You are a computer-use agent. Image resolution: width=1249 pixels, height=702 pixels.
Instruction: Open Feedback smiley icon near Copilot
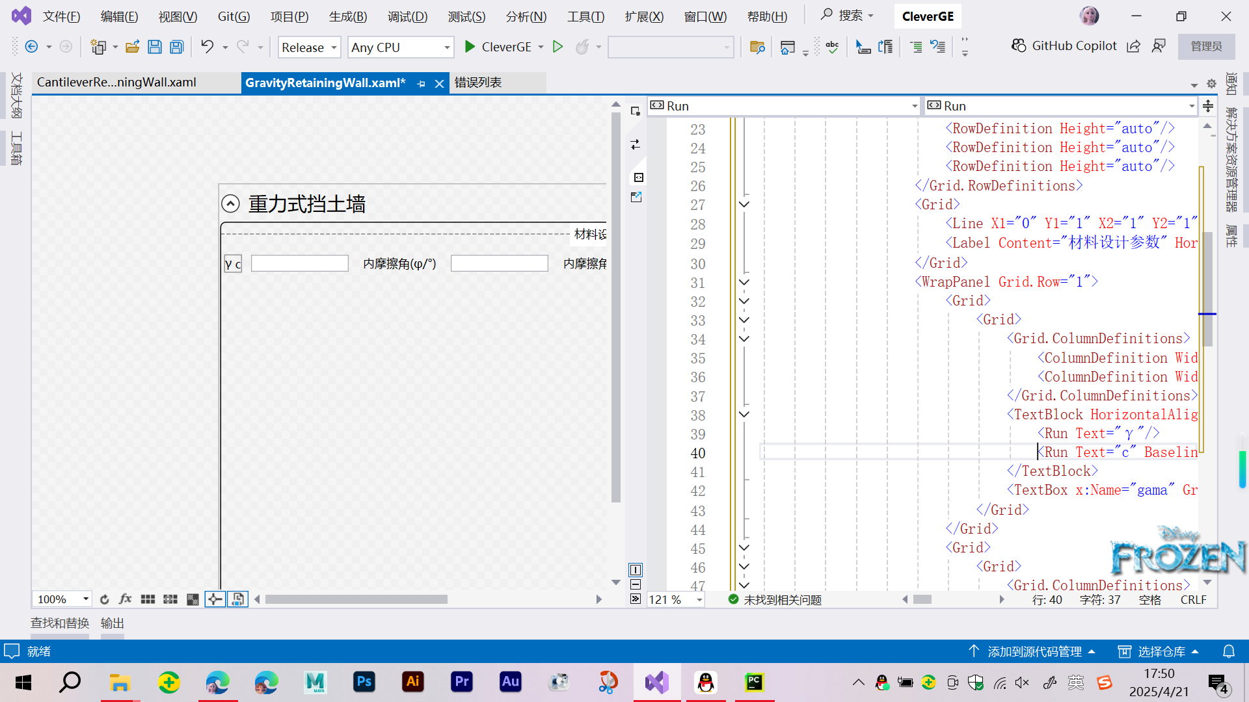1159,46
